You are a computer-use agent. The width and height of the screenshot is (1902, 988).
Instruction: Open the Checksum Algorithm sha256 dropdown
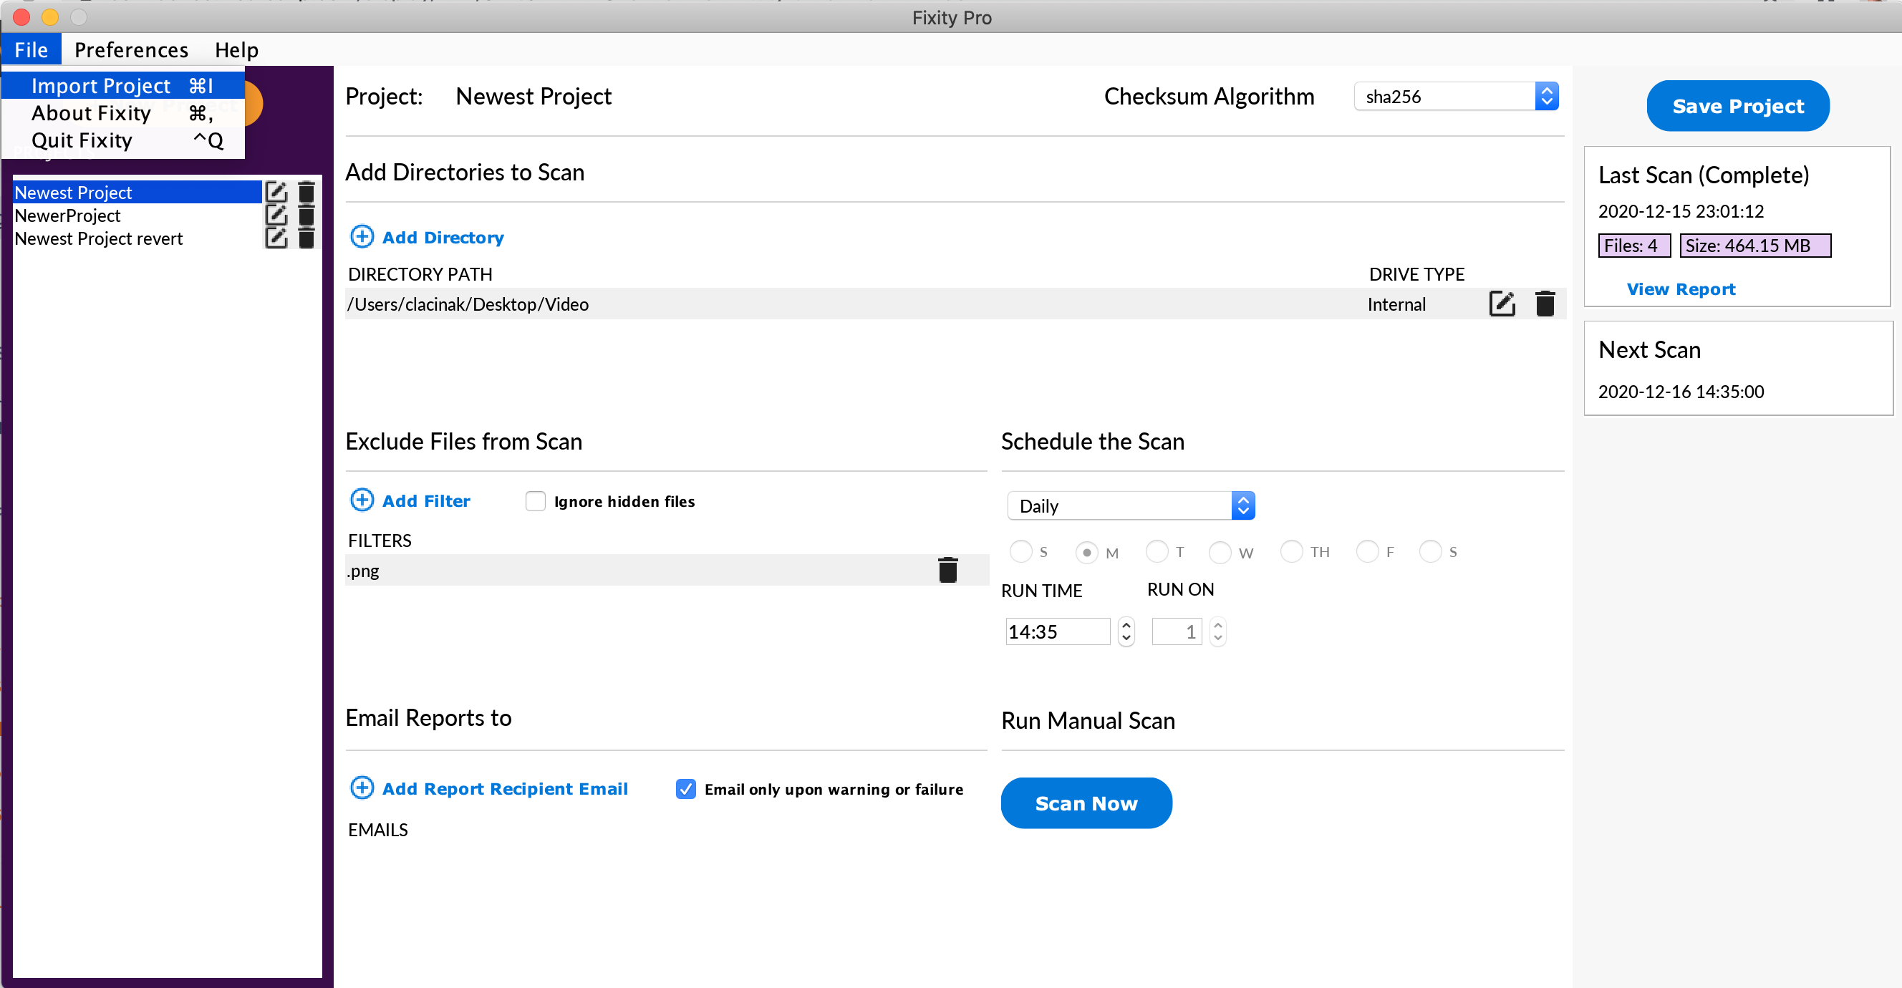click(x=1456, y=96)
